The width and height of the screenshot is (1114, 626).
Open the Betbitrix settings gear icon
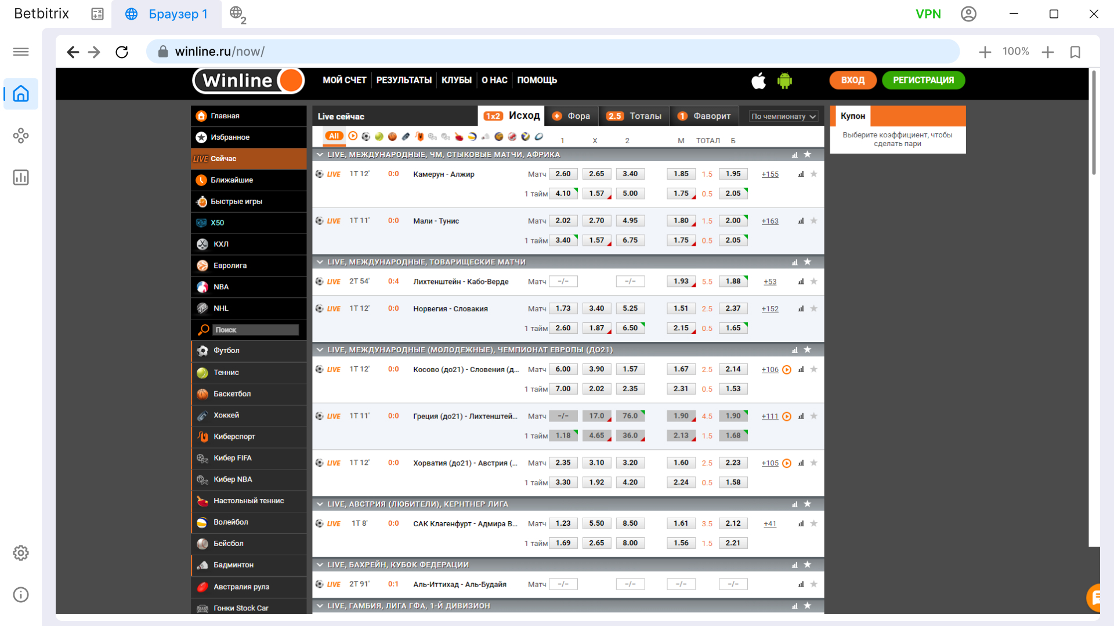click(x=21, y=553)
